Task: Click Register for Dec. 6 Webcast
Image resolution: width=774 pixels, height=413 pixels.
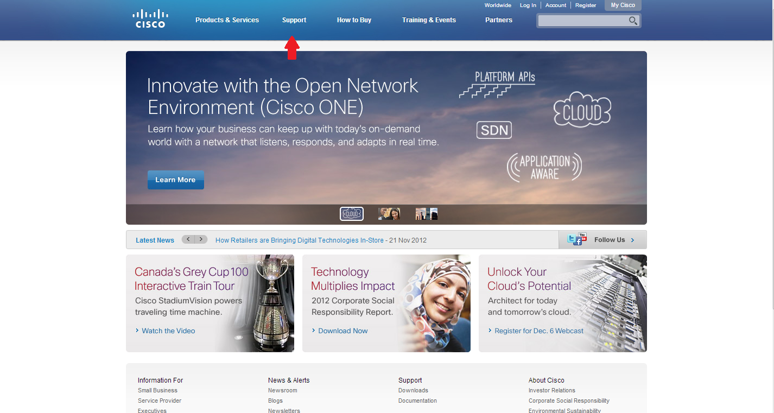Action: pos(539,331)
